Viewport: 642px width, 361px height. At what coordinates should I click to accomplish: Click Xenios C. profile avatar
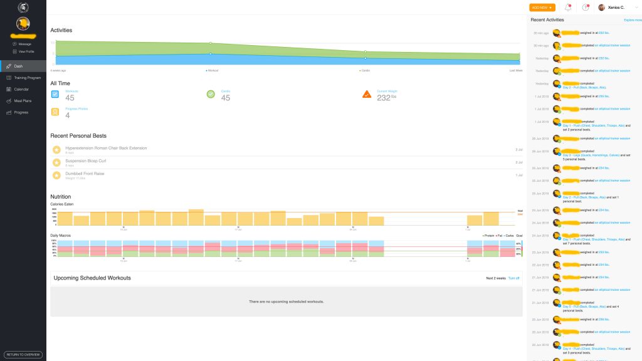click(x=601, y=8)
